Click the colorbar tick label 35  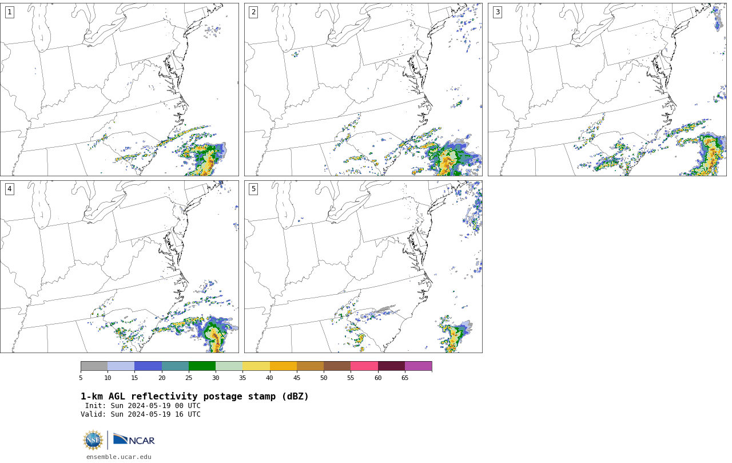click(x=242, y=378)
